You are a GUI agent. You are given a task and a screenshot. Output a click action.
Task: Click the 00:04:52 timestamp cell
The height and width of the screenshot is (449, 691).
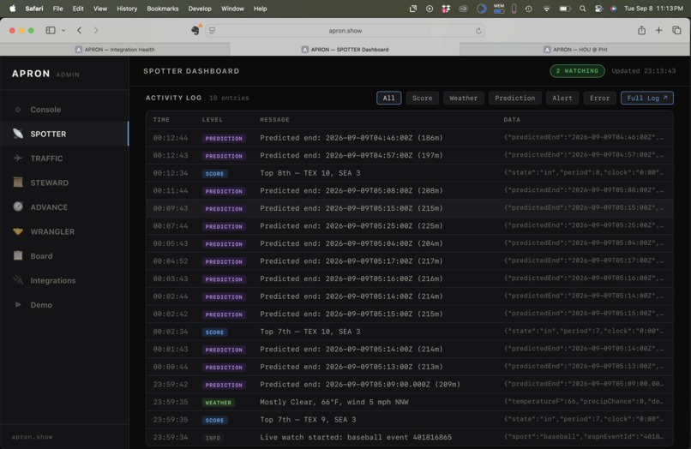pyautogui.click(x=171, y=261)
